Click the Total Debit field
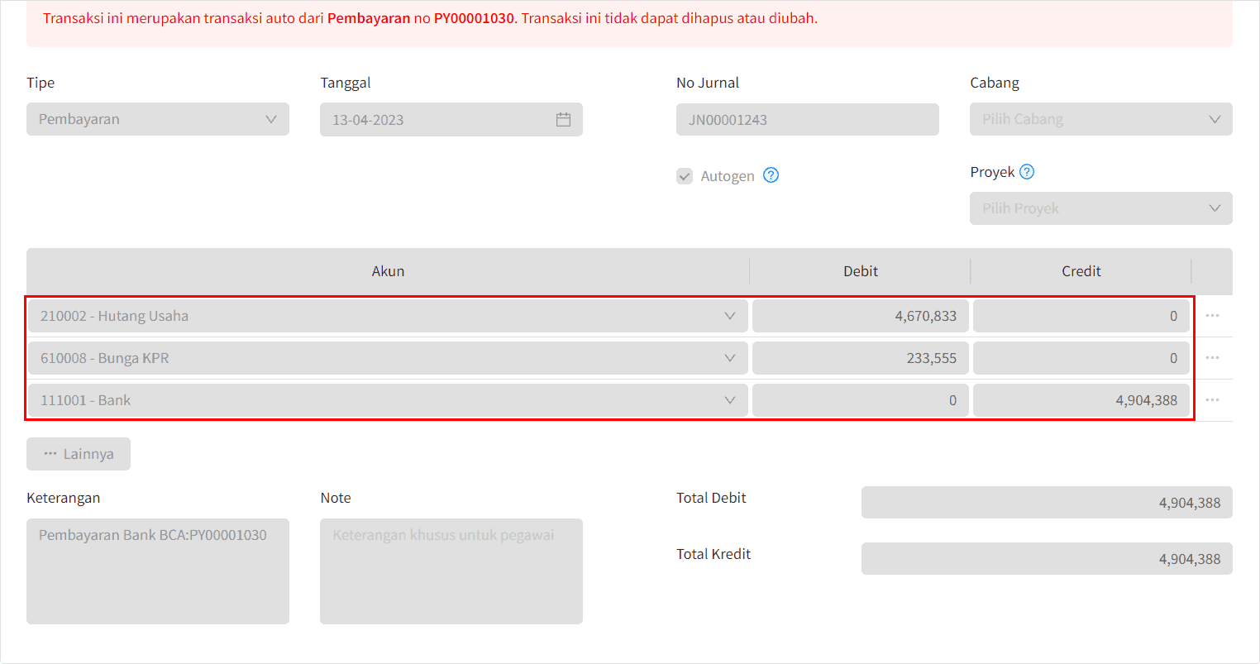1260x664 pixels. [1047, 503]
